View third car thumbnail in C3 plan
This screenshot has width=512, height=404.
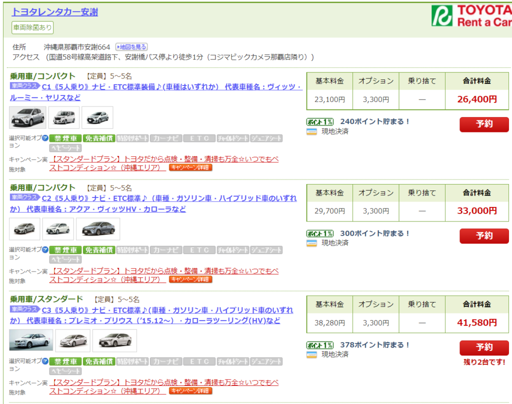114,340
